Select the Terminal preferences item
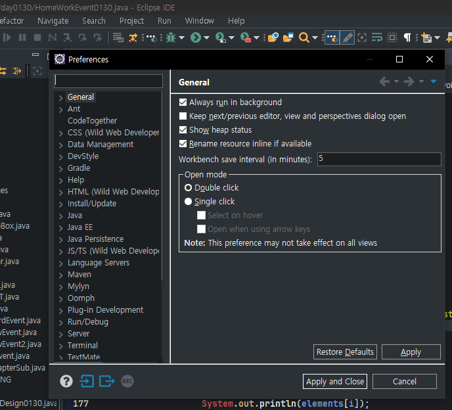This screenshot has width=452, height=410. pyautogui.click(x=82, y=346)
